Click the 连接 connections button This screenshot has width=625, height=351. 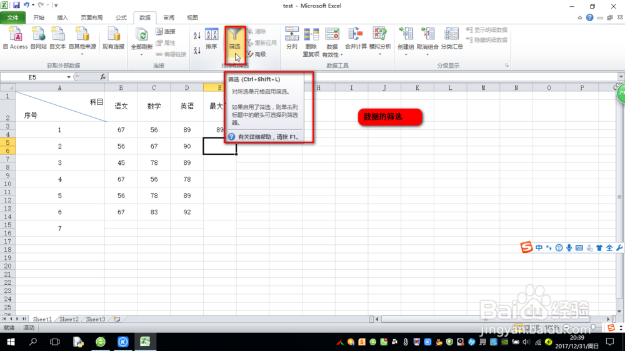166,31
